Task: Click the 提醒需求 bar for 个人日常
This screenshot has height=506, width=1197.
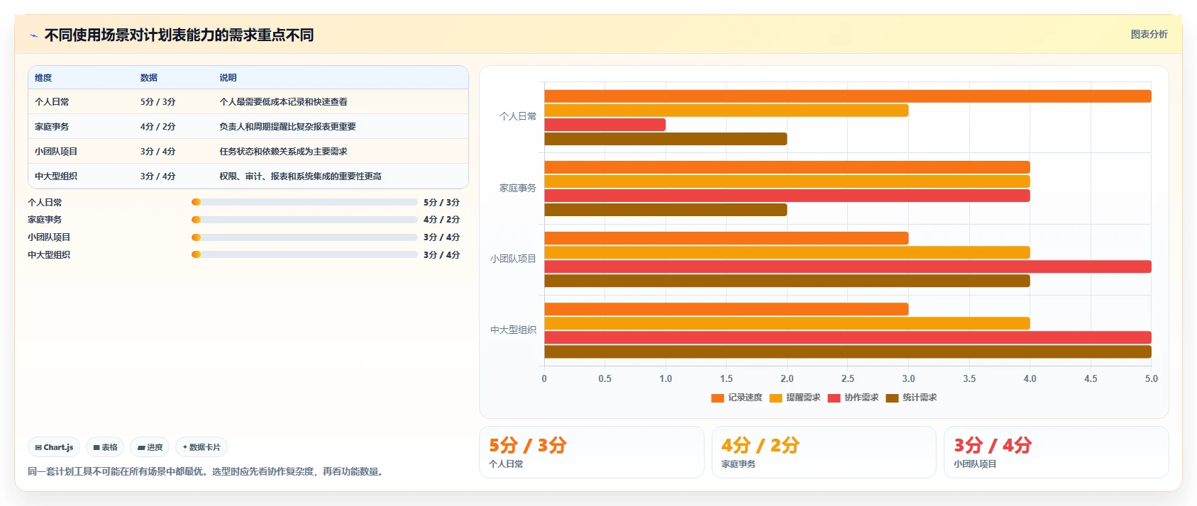Action: (x=727, y=111)
